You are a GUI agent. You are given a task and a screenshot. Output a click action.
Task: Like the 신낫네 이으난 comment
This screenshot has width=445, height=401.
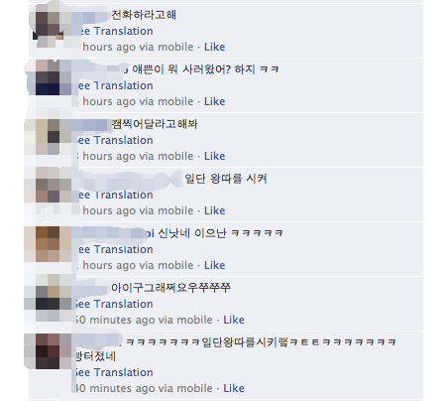pyautogui.click(x=215, y=265)
